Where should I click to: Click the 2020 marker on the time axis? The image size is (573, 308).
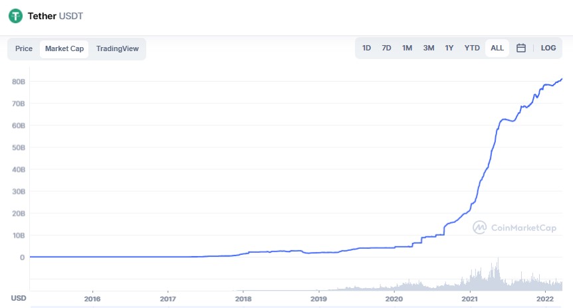[x=395, y=299]
